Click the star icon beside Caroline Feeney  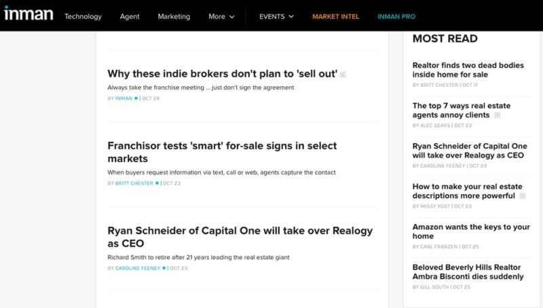click(164, 268)
